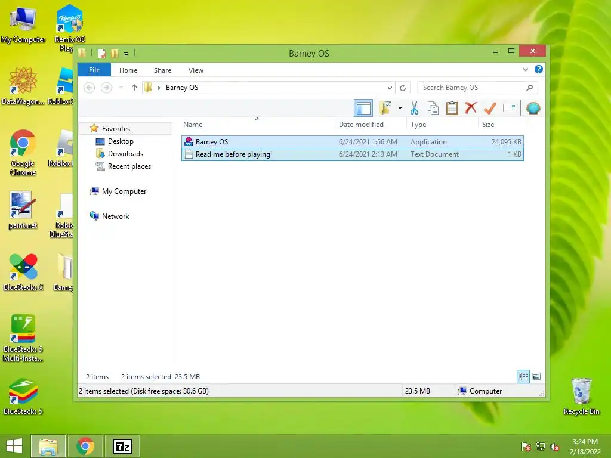The height and width of the screenshot is (458, 611).
Task: Switch to the View ribbon tab
Action: (196, 70)
